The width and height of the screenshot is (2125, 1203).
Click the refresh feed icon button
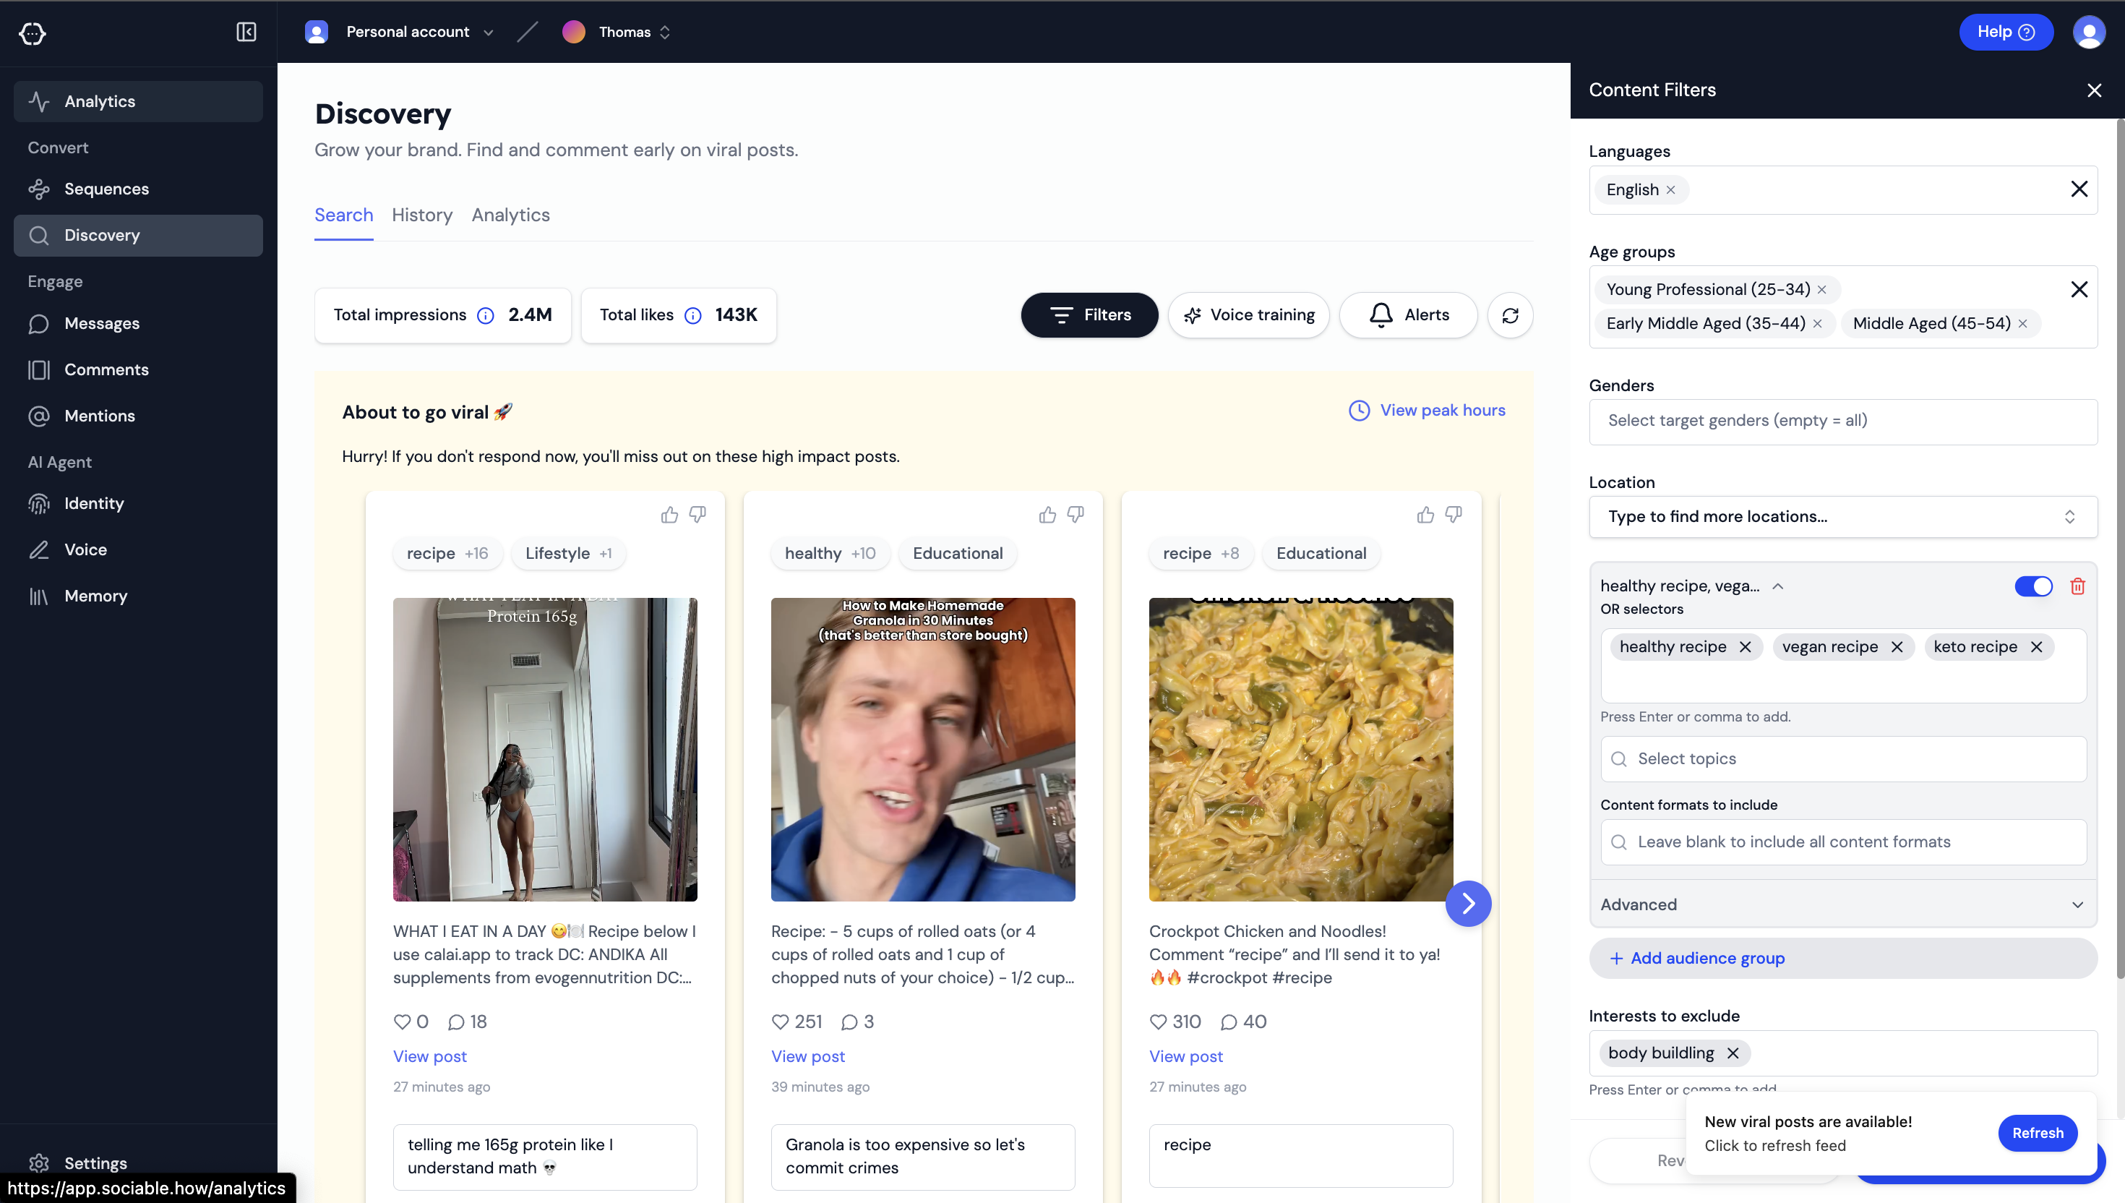pos(1510,314)
